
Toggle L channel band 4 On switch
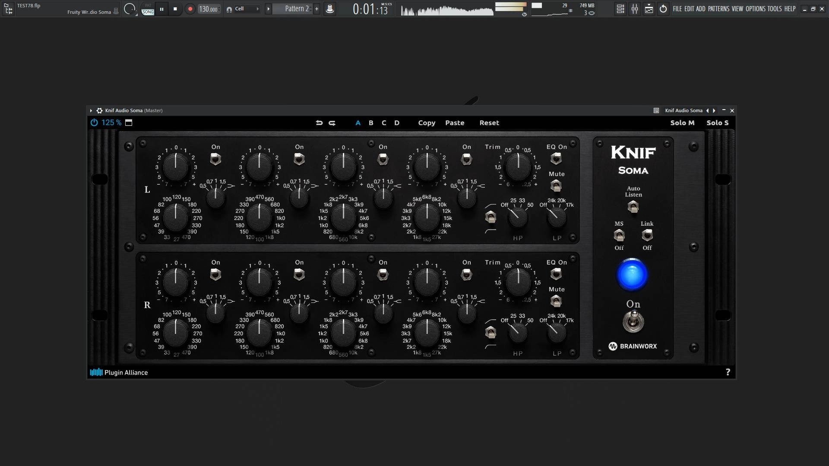pyautogui.click(x=467, y=159)
